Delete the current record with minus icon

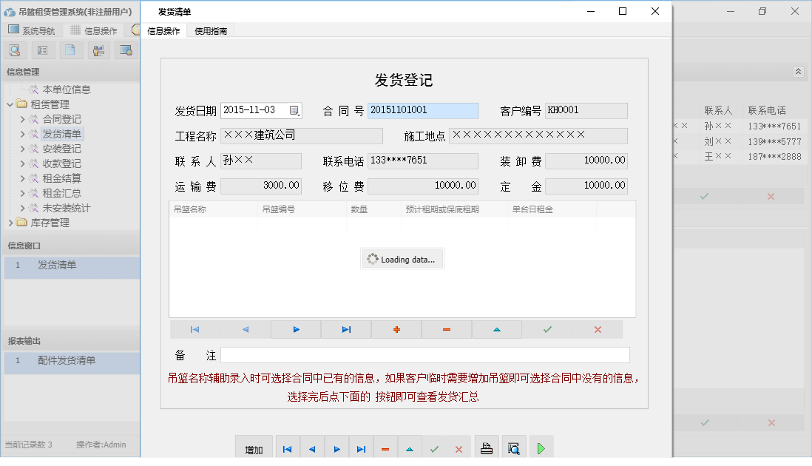click(447, 329)
